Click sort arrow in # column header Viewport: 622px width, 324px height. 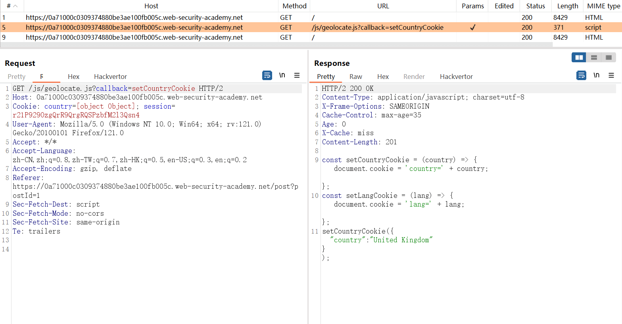(x=15, y=6)
